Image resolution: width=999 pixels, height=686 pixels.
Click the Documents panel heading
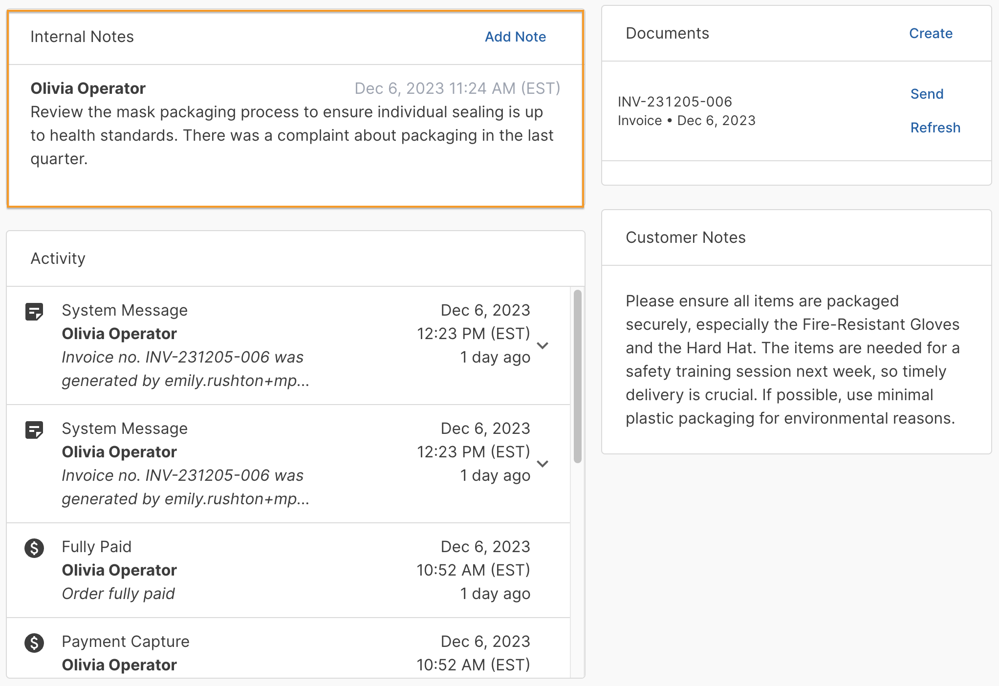coord(667,34)
